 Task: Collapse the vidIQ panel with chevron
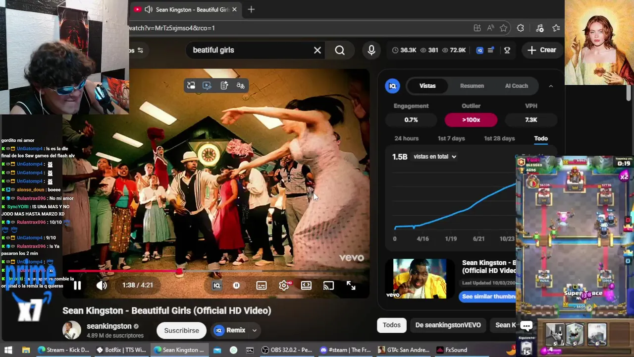point(551,86)
